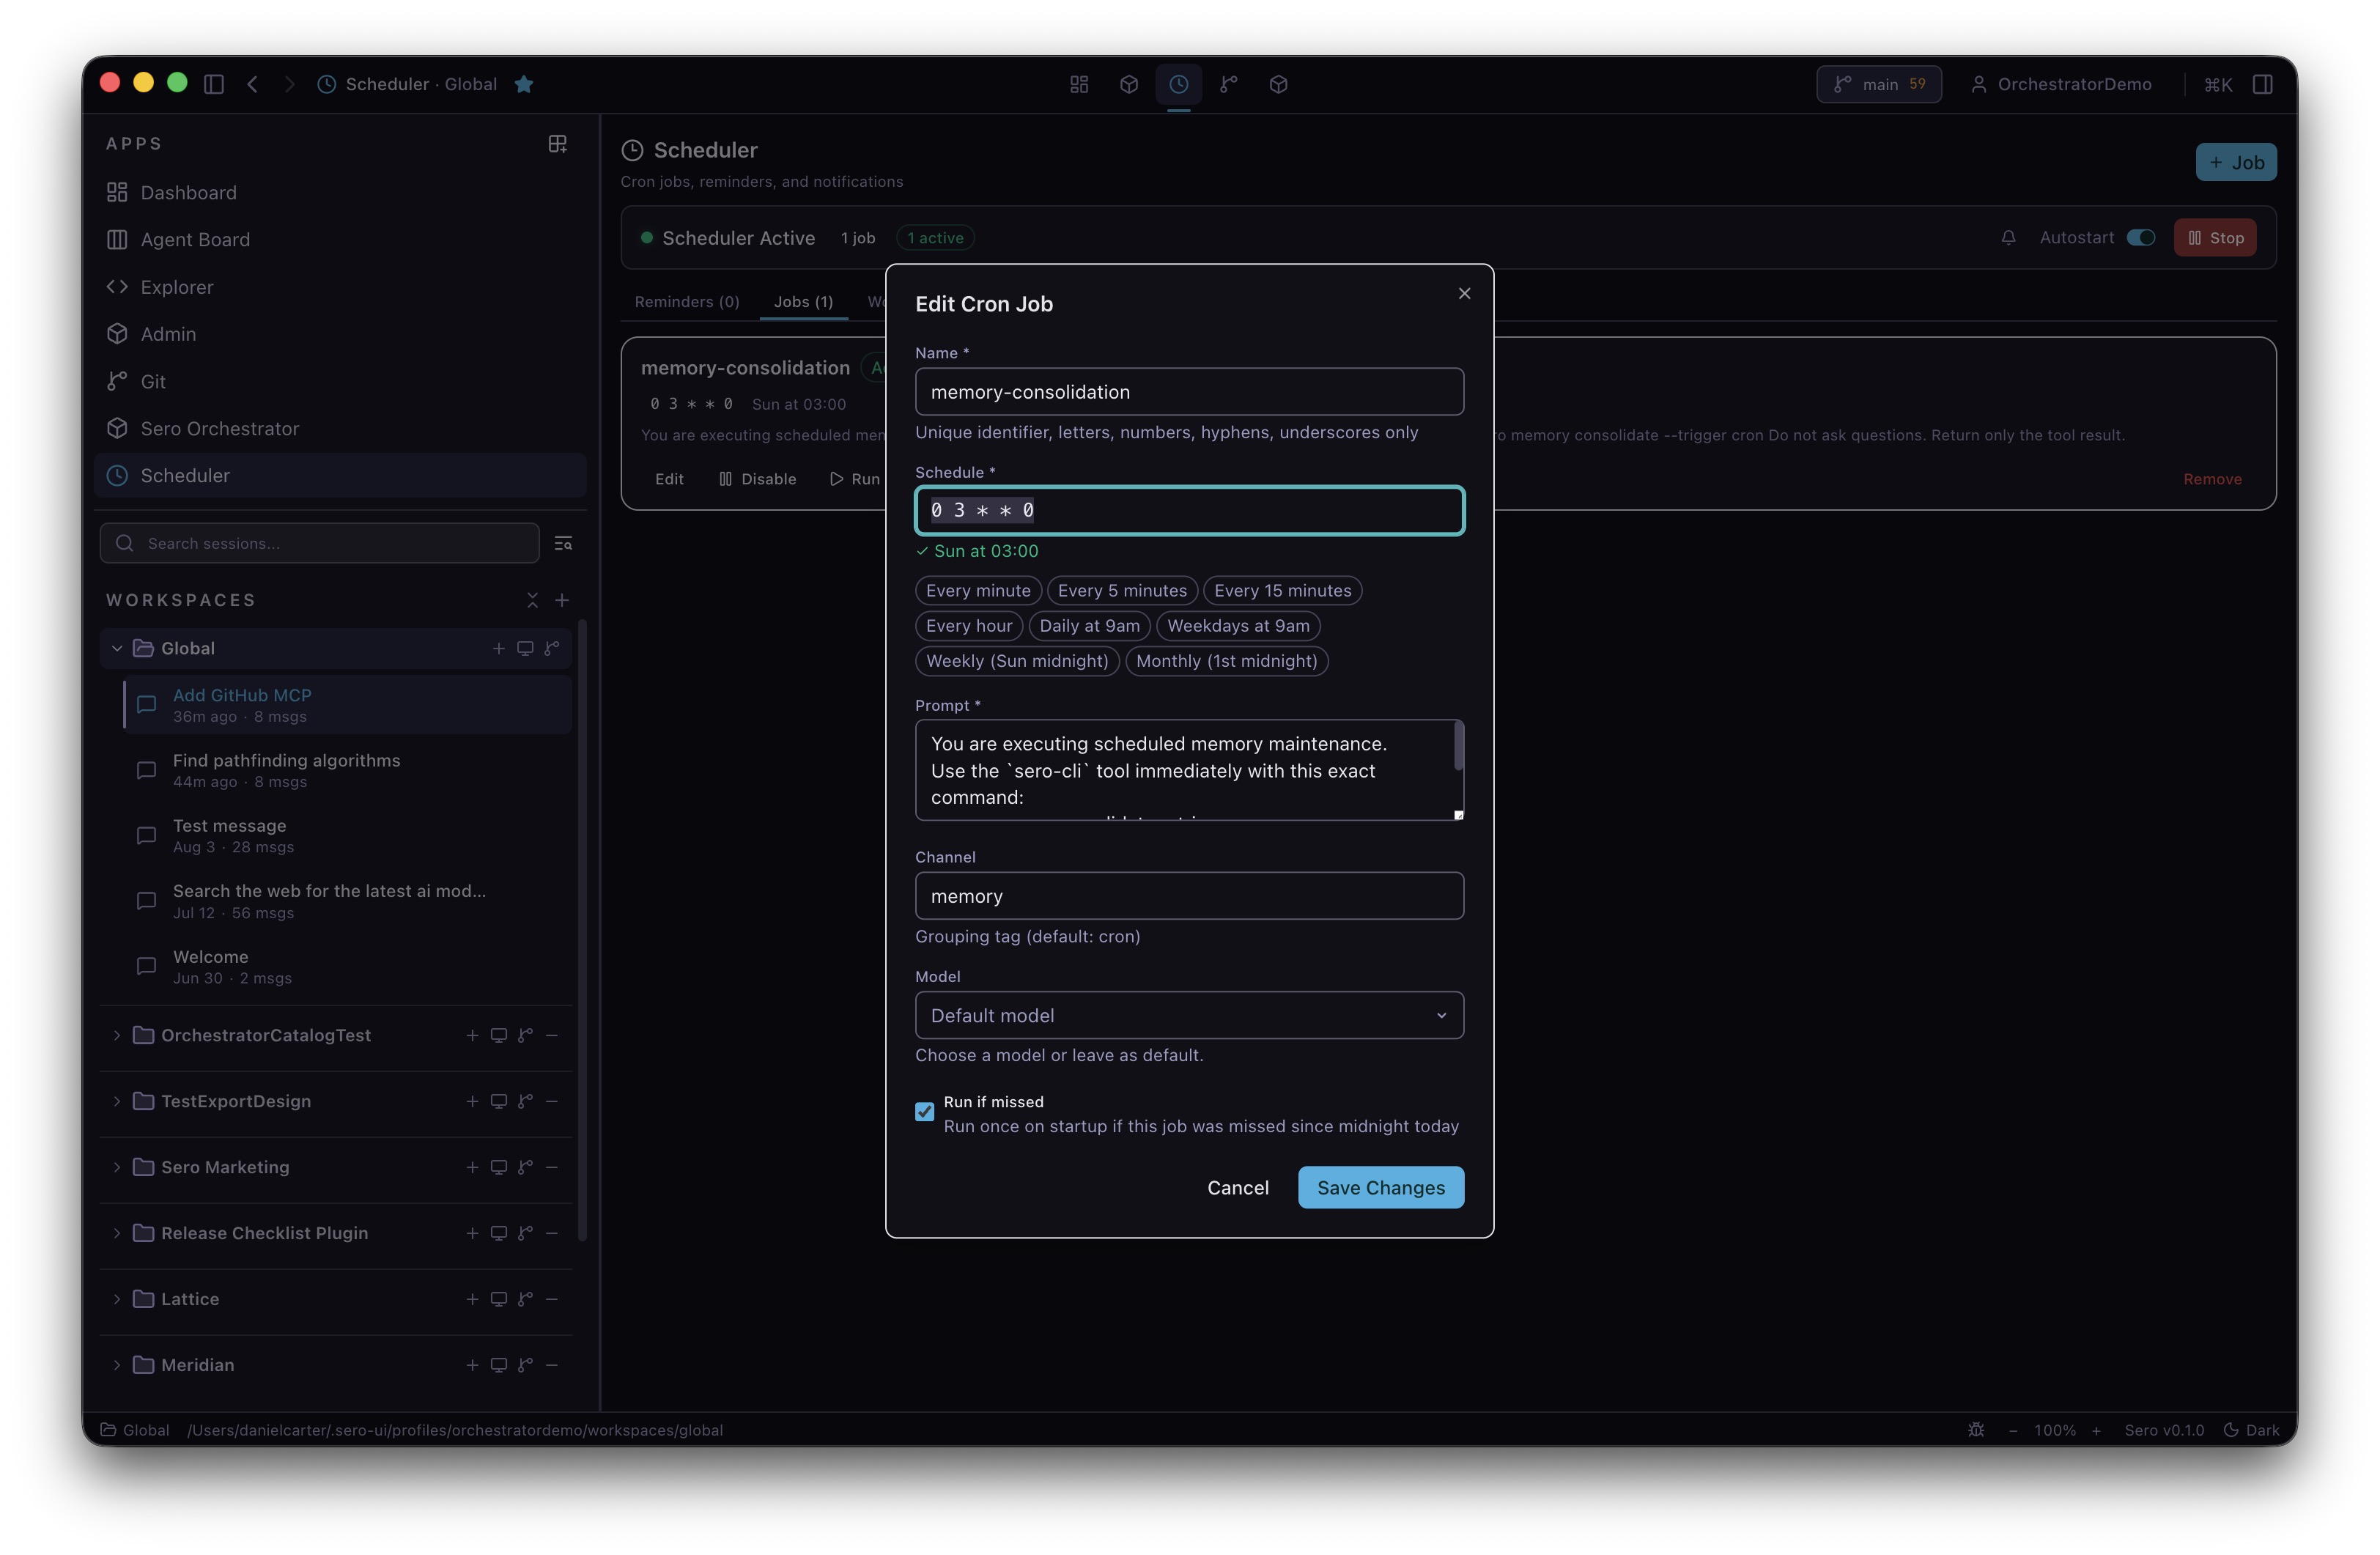Viewport: 2380px width, 1555px height.
Task: Click the add-app grid icon beside APPS
Action: [558, 144]
